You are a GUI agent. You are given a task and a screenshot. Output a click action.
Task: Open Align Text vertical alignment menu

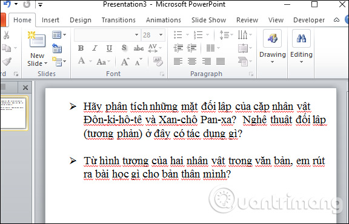[245, 48]
